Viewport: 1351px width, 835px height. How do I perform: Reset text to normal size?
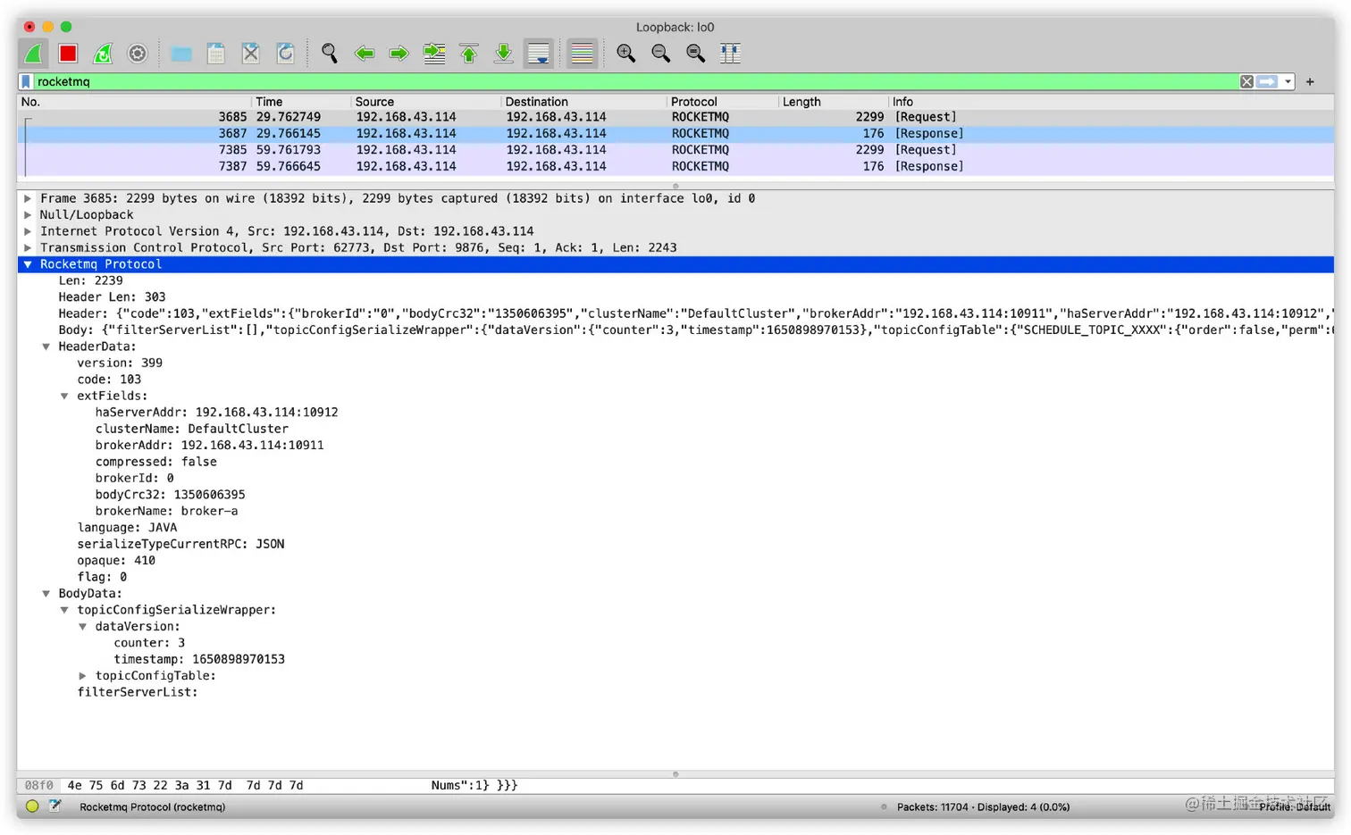click(696, 54)
